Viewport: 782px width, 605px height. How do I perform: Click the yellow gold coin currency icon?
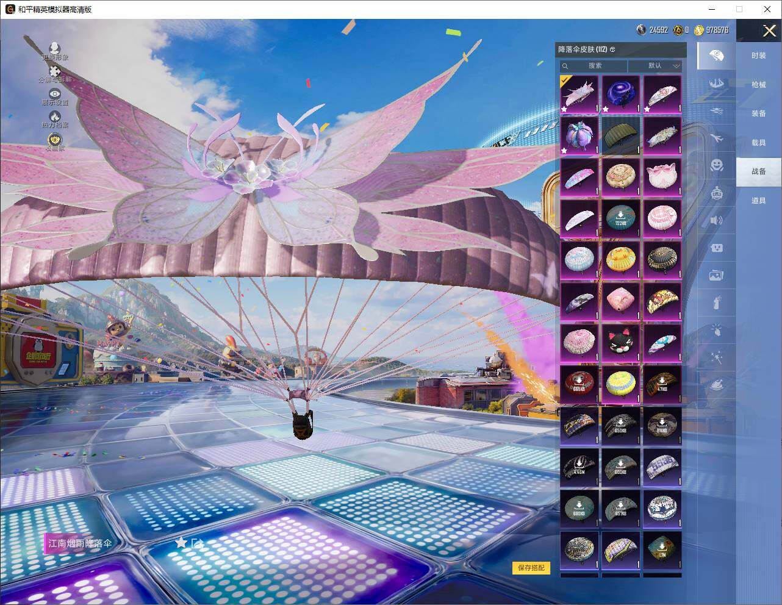point(699,29)
